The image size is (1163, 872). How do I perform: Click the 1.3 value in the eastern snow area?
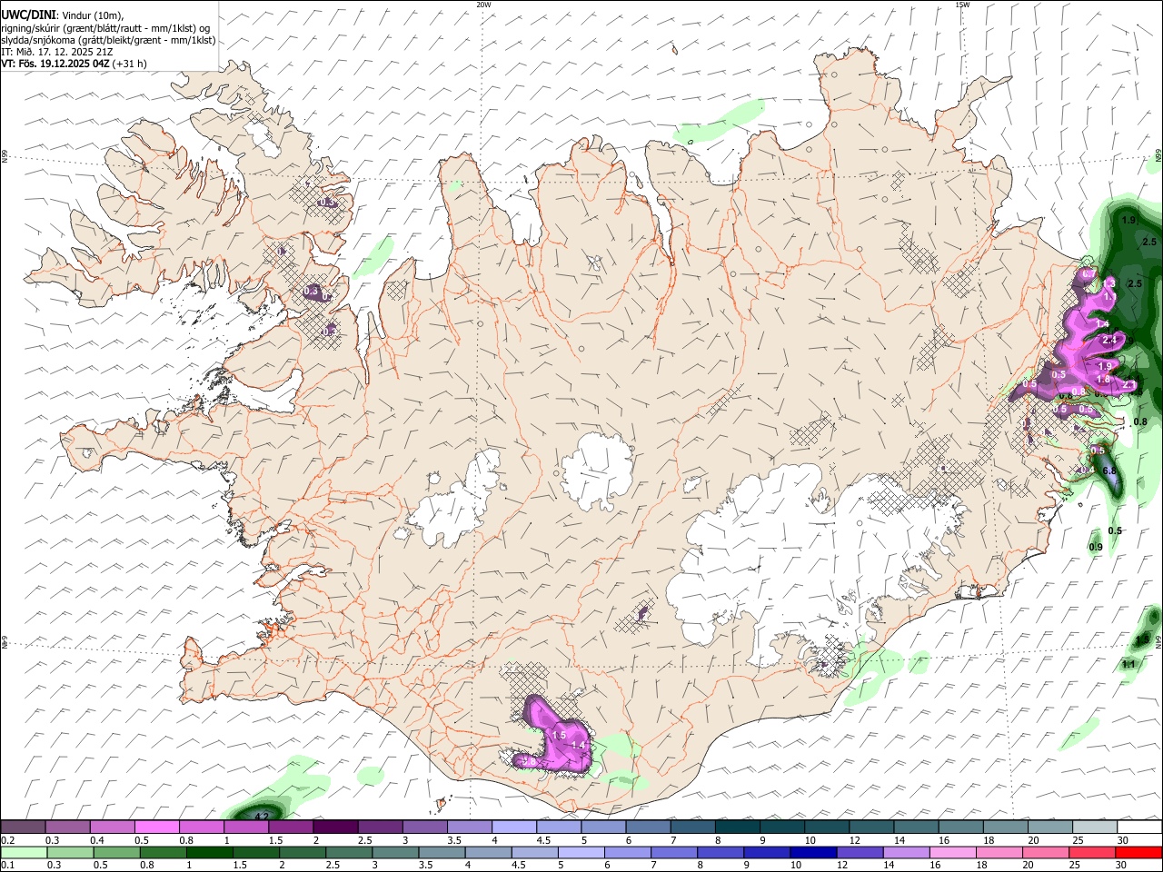1108,283
